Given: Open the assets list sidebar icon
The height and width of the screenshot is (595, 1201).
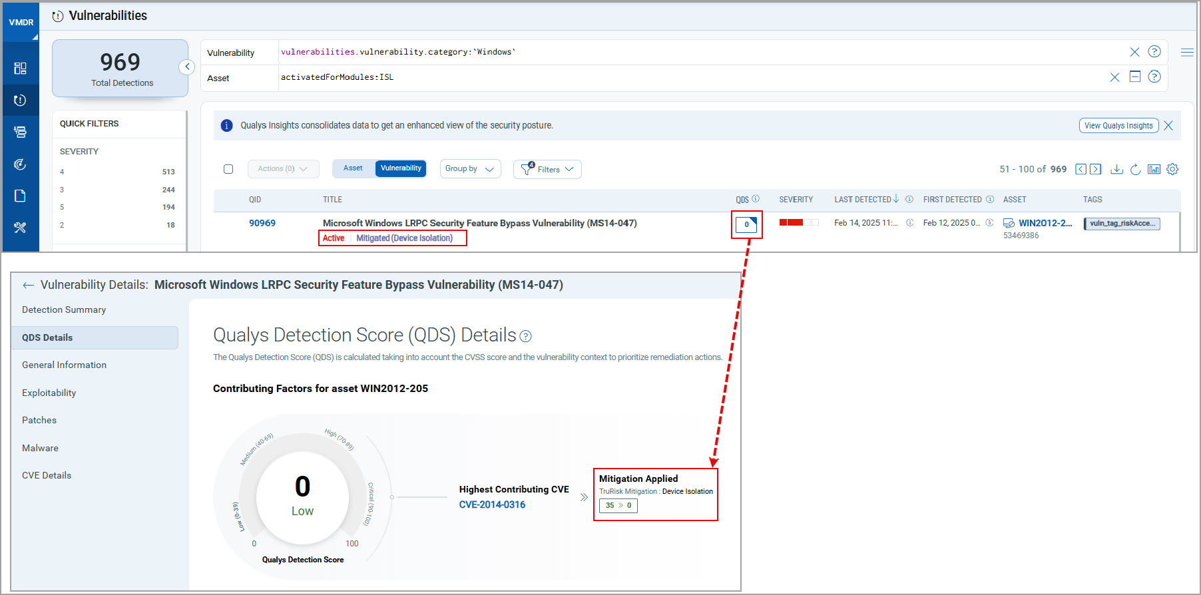Looking at the screenshot, I should [20, 132].
